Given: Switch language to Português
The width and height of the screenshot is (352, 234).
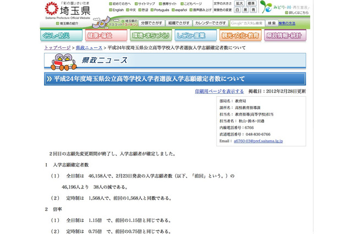Looking at the screenshot, I should [160, 10].
